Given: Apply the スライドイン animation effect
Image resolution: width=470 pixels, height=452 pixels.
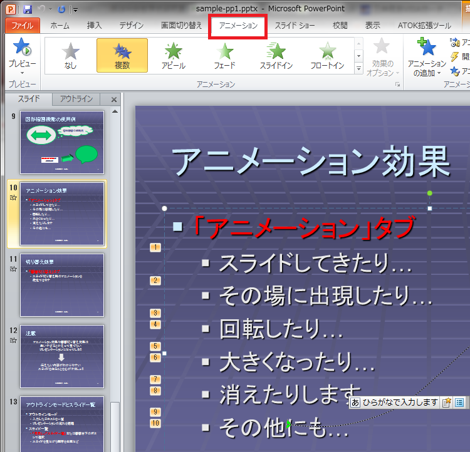Looking at the screenshot, I should (276, 56).
